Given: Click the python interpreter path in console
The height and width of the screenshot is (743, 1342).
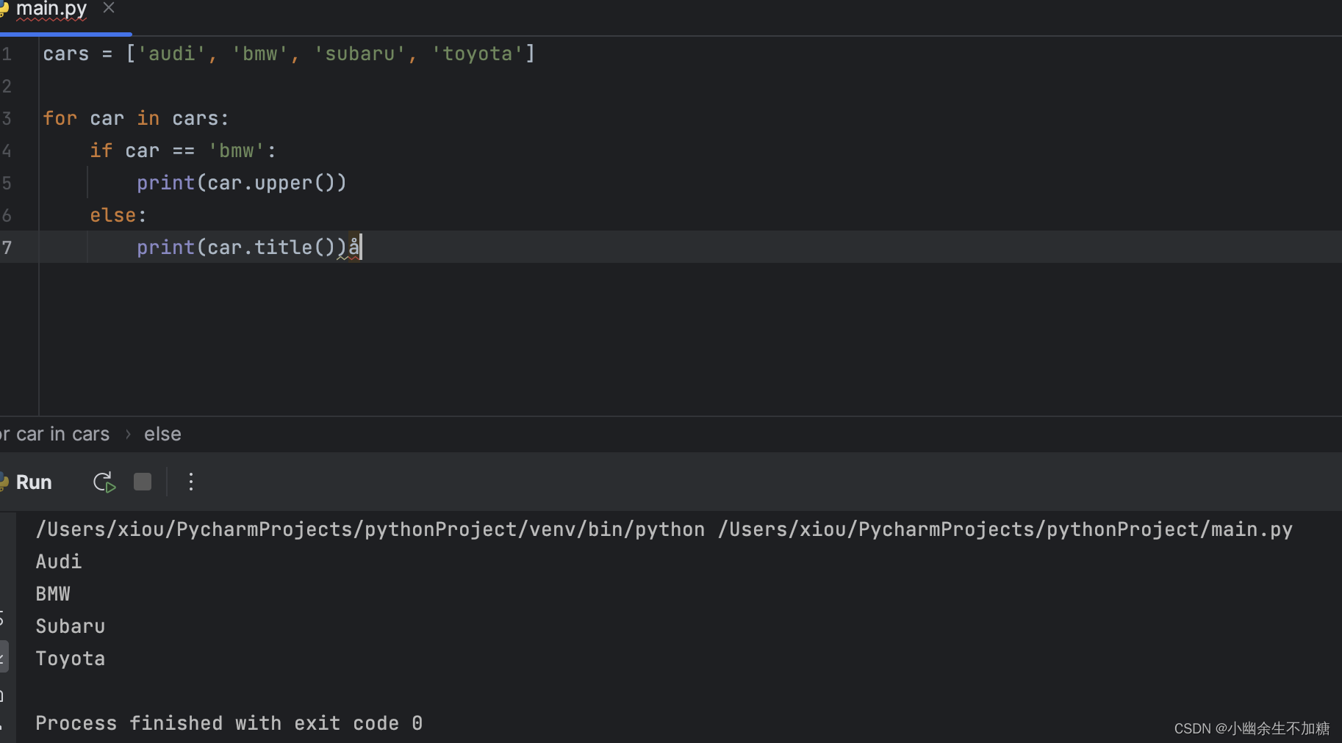Looking at the screenshot, I should pyautogui.click(x=370, y=529).
